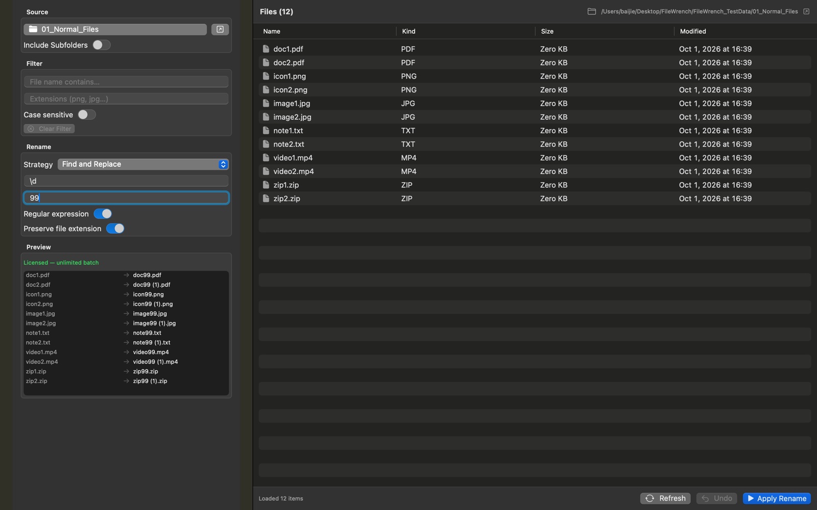
Task: Focus the File name contains field
Action: point(126,82)
